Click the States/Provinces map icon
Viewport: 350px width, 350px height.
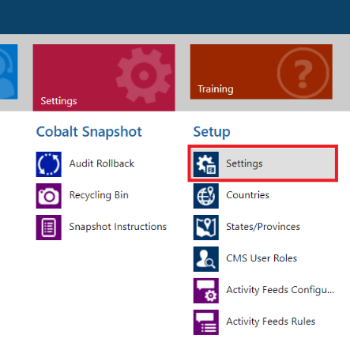206,228
